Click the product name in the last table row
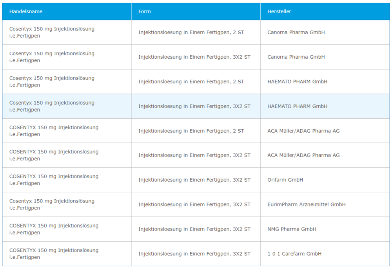The image size is (392, 269). coord(54,254)
